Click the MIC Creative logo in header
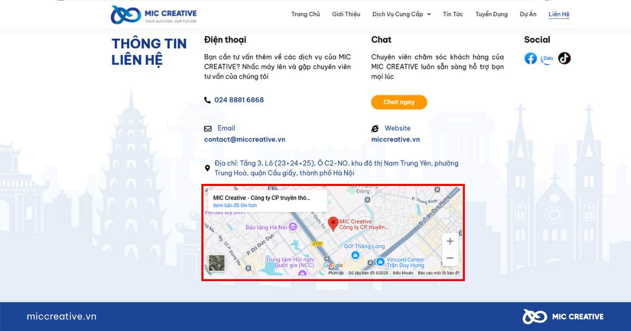This screenshot has height=331, width=631. 154,14
